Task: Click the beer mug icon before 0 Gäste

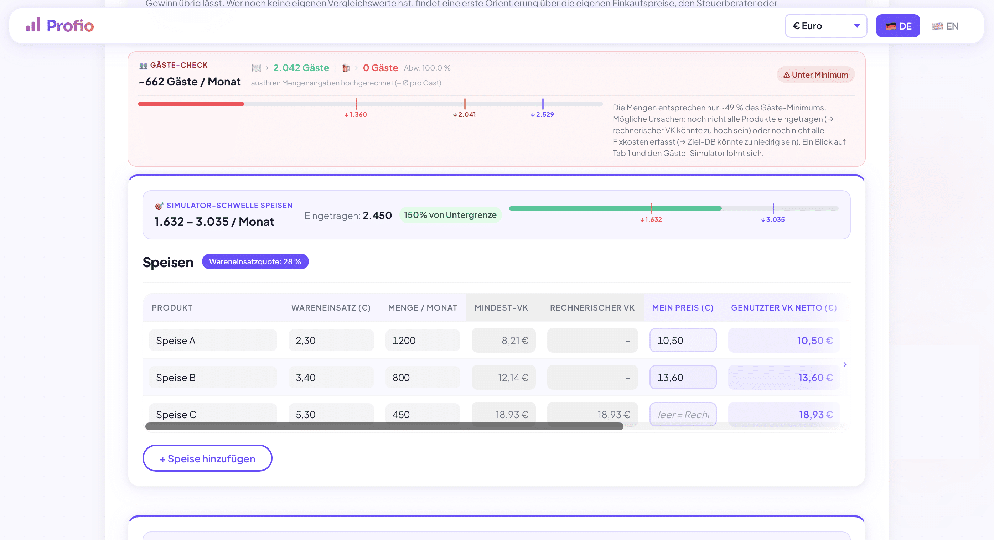Action: tap(346, 68)
